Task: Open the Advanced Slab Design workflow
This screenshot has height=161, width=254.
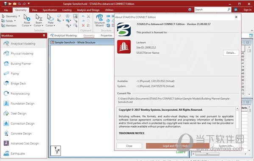Action: [24, 143]
